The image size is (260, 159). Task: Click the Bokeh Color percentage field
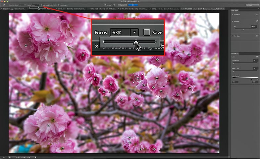click(255, 68)
